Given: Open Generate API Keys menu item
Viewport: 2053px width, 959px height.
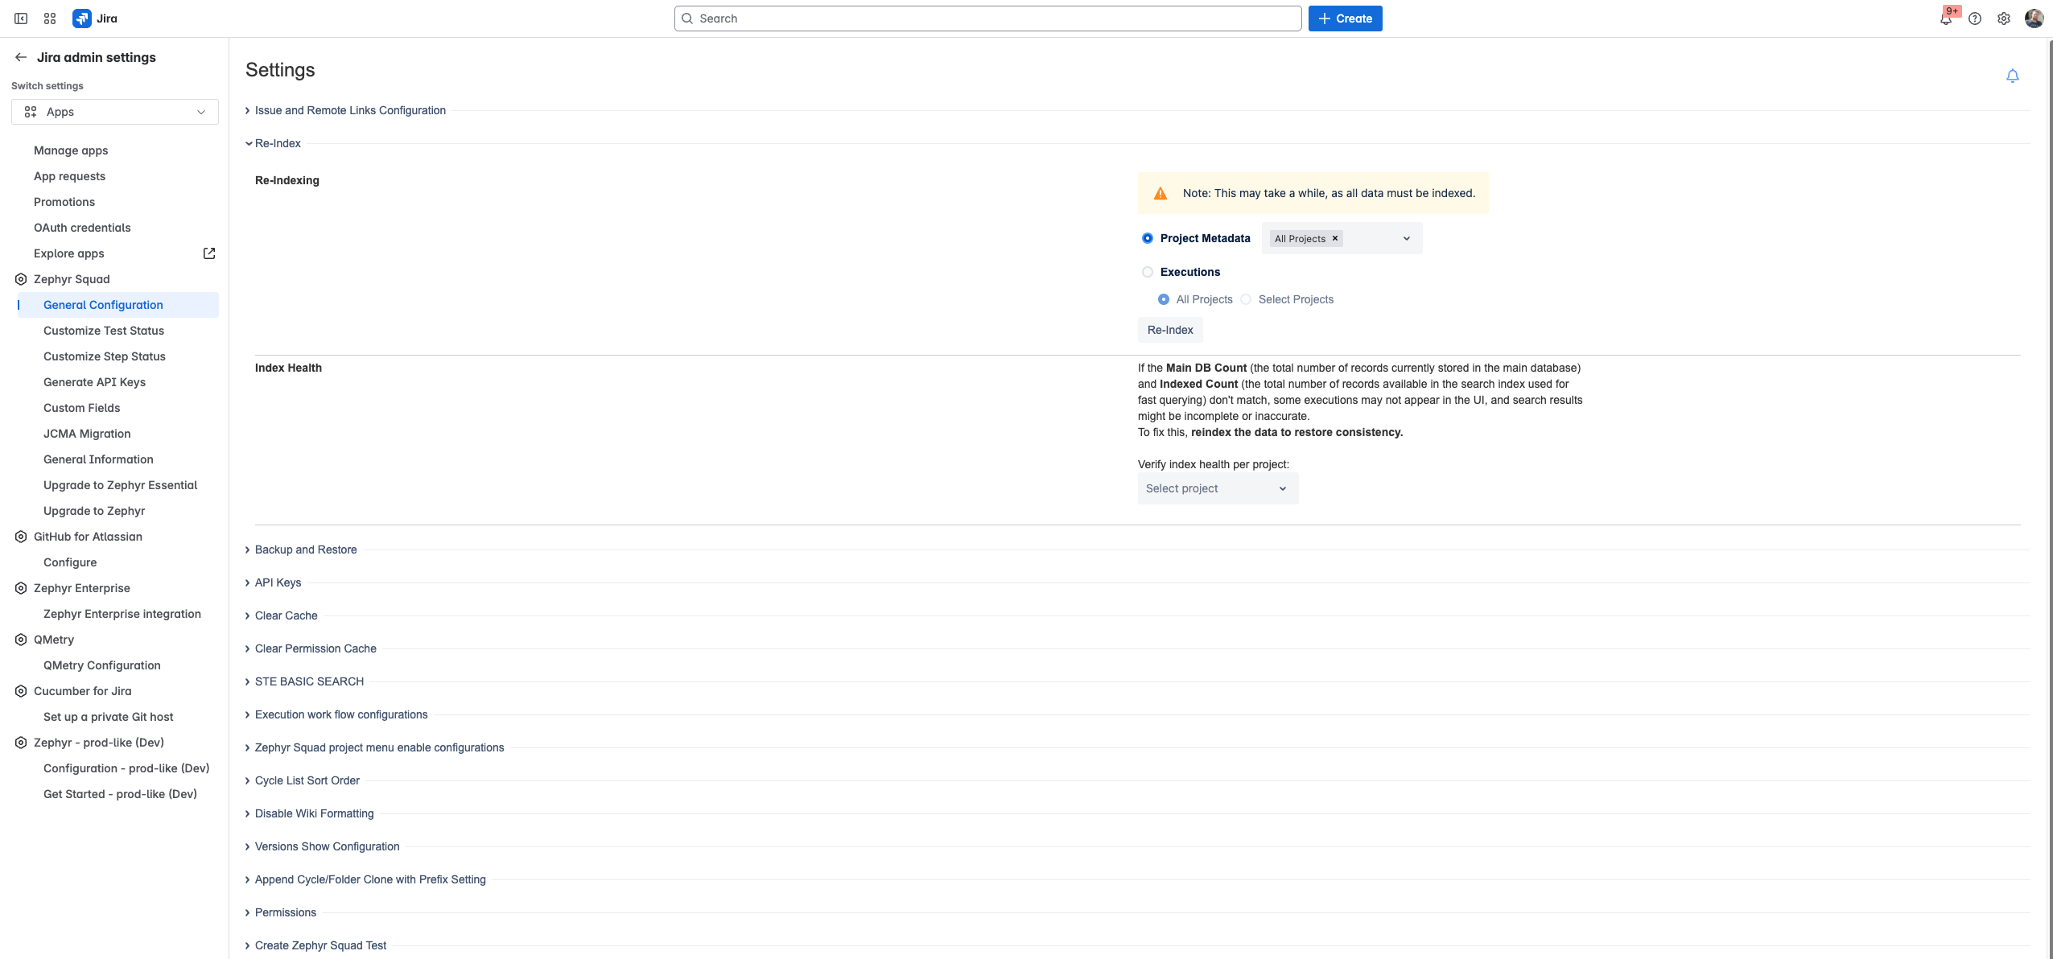Looking at the screenshot, I should coord(94,382).
